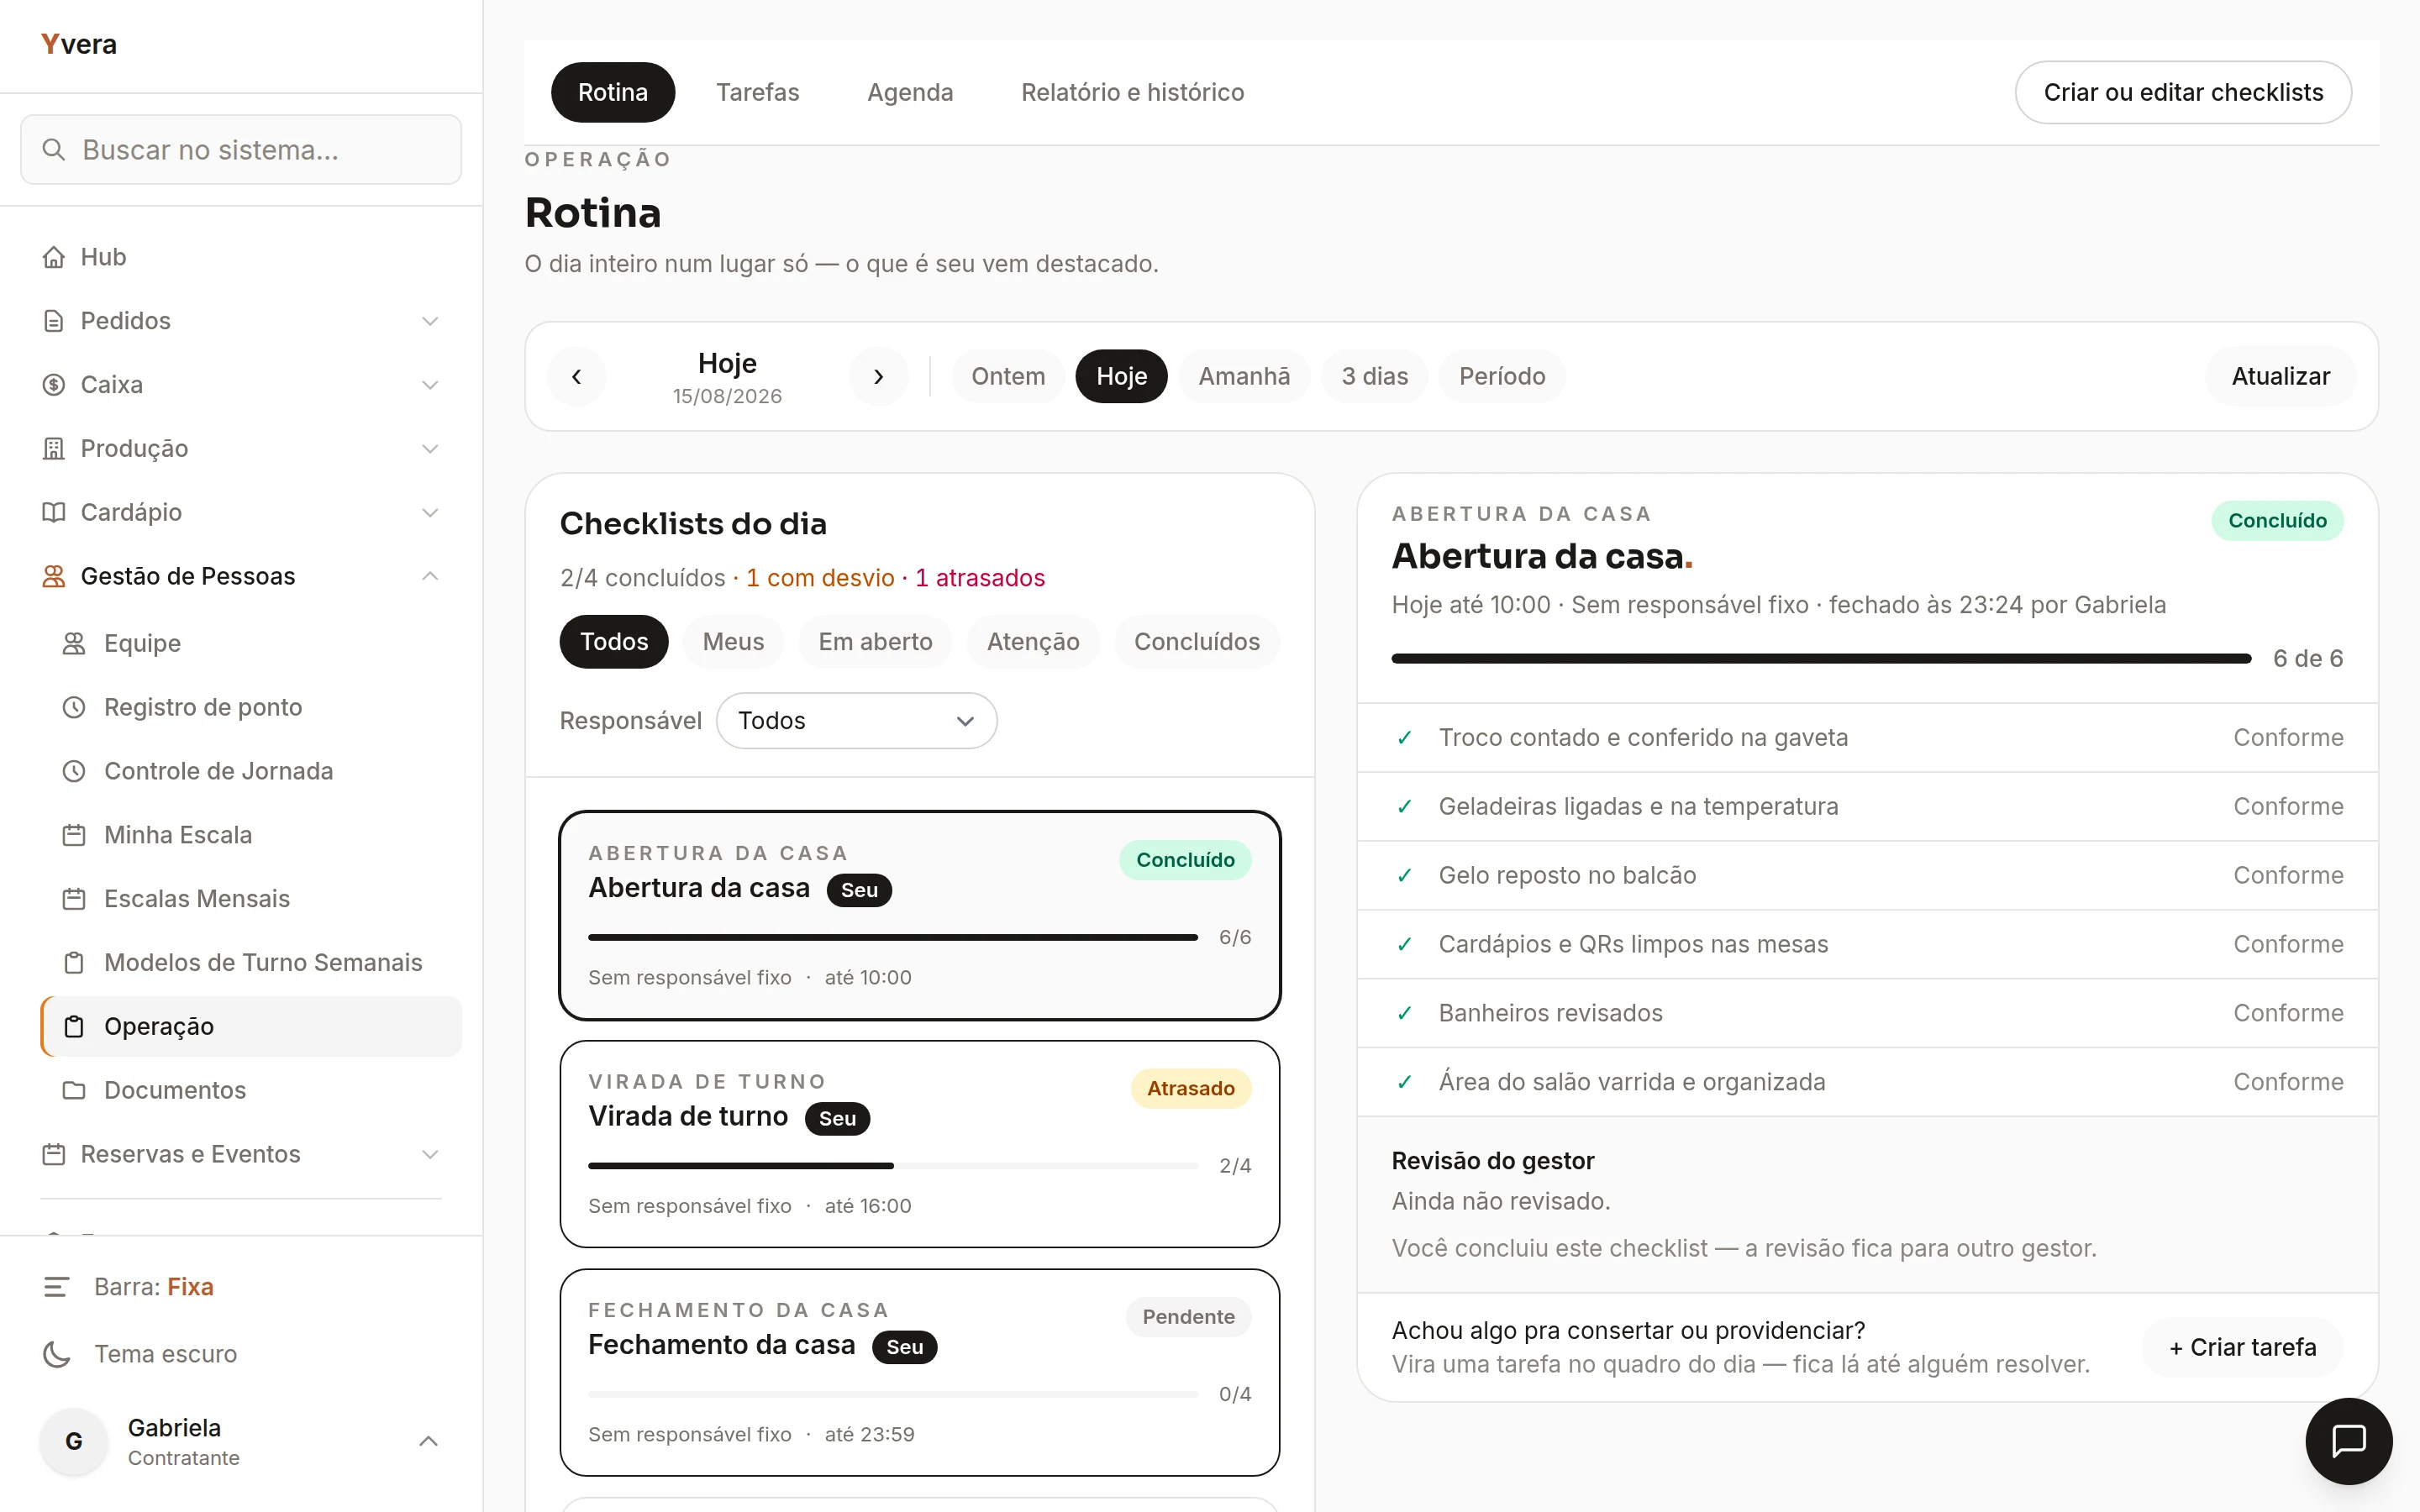Switch to the Rotina tab
This screenshot has height=1512, width=2420.
point(613,92)
